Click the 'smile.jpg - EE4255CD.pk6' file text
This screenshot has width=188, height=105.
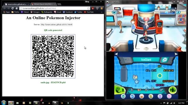pyautogui.click(x=53, y=82)
